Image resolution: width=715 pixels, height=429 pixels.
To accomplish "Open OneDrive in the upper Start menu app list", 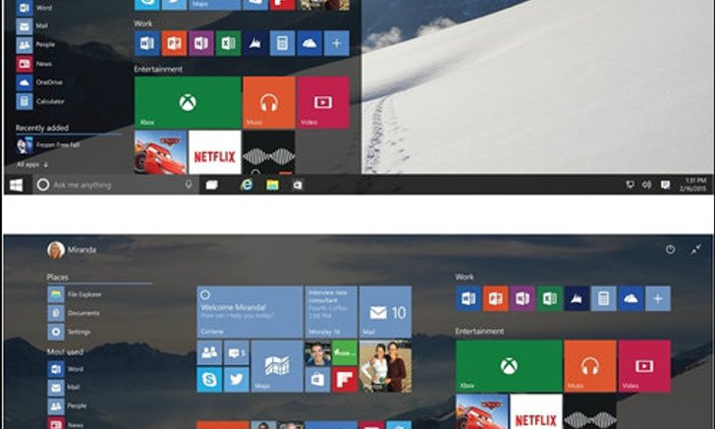I will click(39, 82).
